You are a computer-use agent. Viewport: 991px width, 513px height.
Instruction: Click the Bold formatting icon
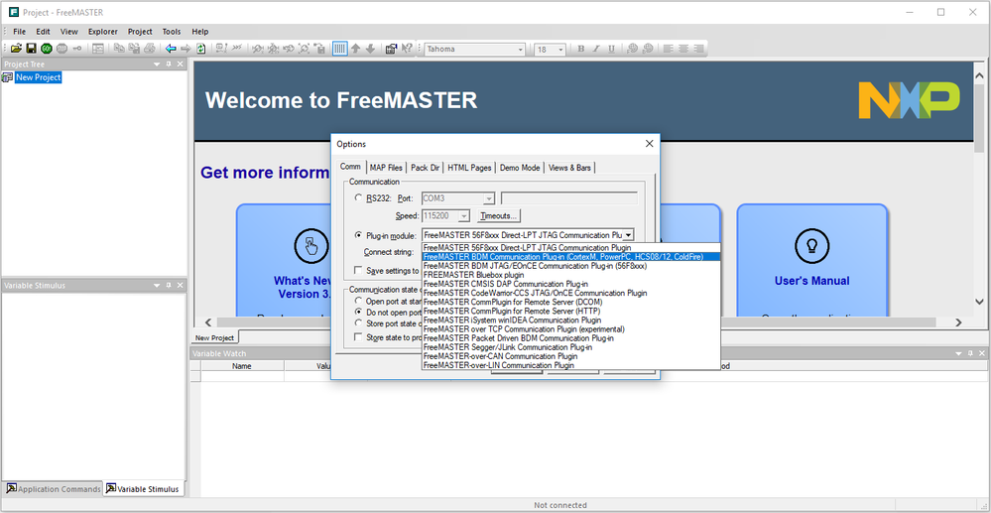tap(581, 49)
